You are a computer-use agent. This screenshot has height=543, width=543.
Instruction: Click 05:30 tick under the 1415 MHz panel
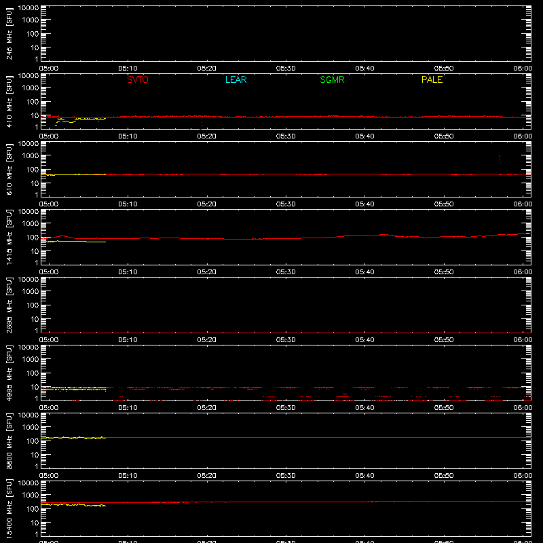[286, 272]
